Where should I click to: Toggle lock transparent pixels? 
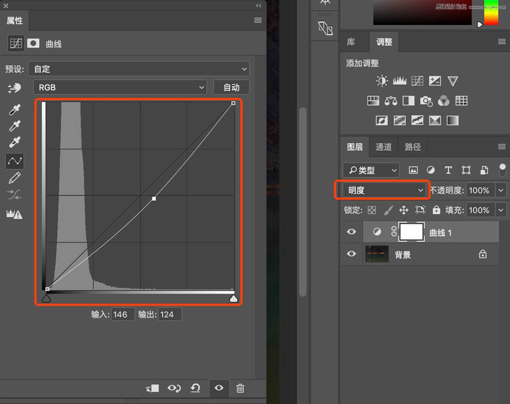[x=372, y=210]
